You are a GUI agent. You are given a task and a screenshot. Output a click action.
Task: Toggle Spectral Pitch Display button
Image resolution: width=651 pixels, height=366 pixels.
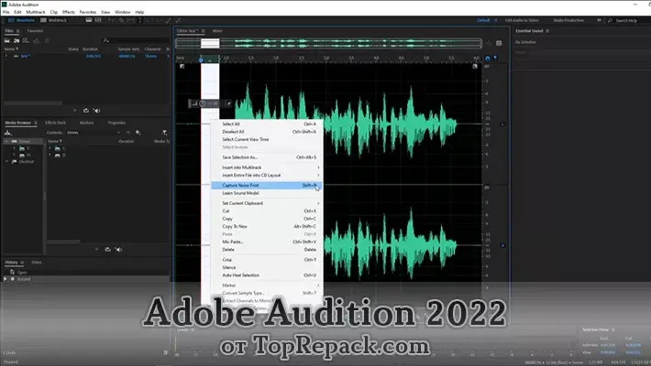[98, 20]
